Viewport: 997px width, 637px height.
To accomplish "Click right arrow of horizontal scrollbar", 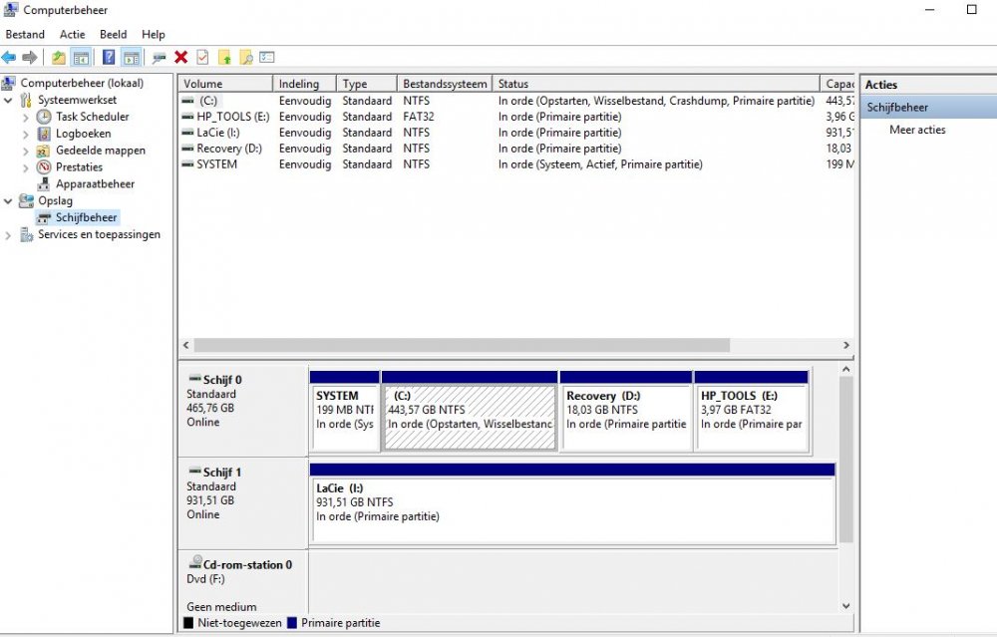I will [x=846, y=345].
